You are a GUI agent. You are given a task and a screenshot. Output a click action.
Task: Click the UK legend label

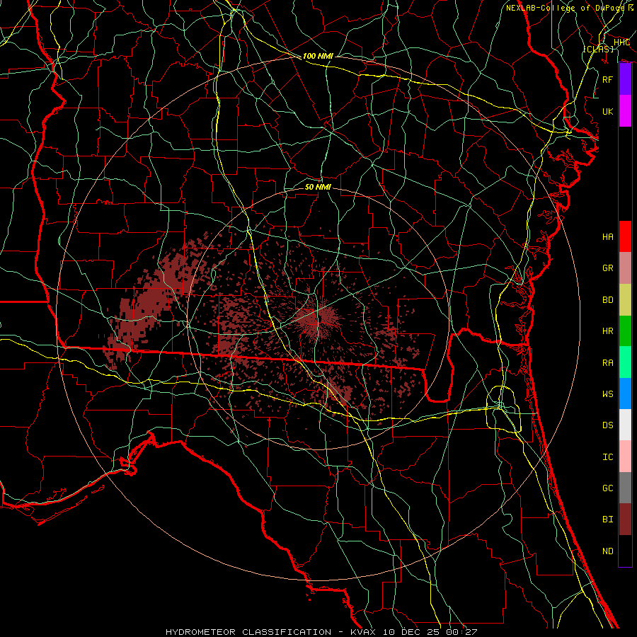click(x=608, y=111)
